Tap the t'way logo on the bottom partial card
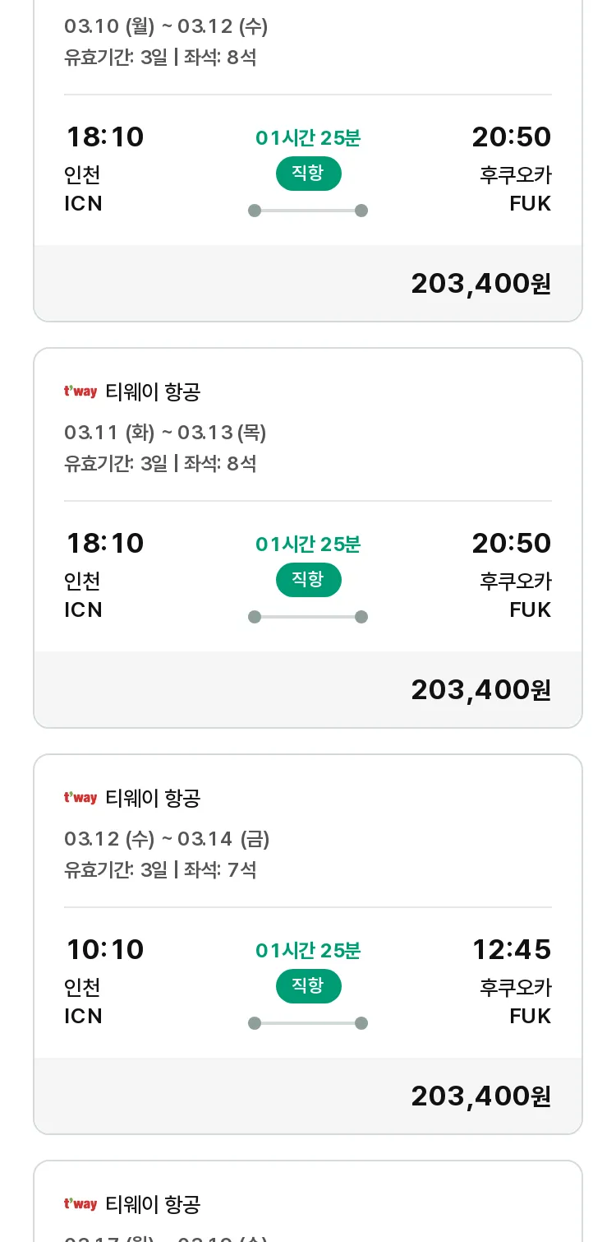The width and height of the screenshot is (616, 1242). (80, 1204)
